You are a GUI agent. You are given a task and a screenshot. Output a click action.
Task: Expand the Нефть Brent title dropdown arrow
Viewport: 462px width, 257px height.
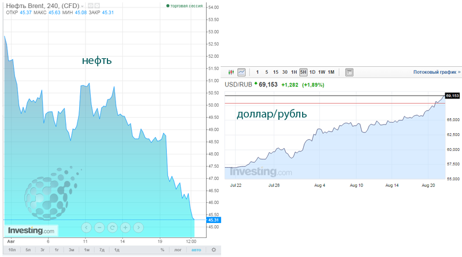point(82,6)
